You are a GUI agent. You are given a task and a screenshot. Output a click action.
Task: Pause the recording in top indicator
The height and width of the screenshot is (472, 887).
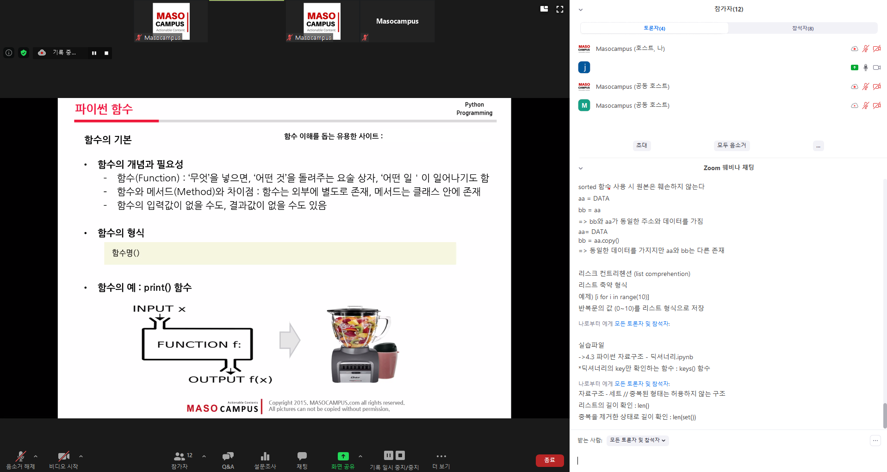point(94,53)
